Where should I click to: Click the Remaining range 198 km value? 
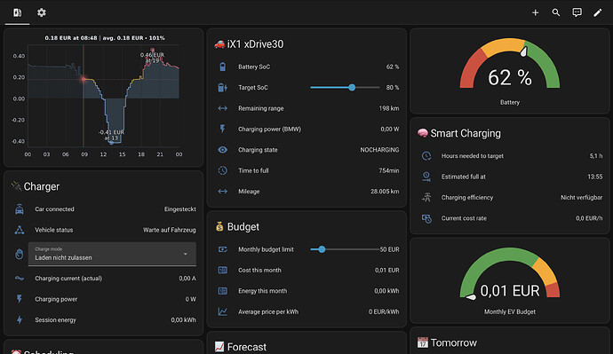(x=388, y=108)
